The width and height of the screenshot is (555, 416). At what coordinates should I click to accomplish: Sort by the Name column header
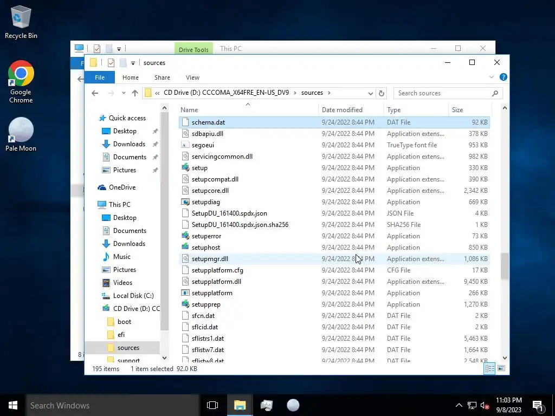click(248, 110)
